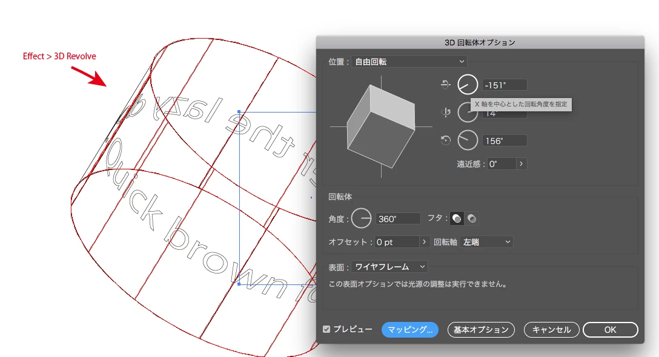Click the X axis rotation icon
659x357 pixels.
446,85
